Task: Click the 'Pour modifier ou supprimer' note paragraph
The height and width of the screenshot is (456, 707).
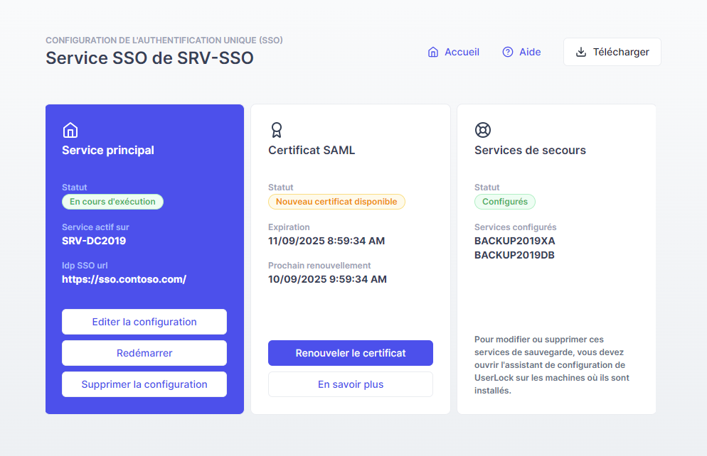Action: (x=552, y=365)
